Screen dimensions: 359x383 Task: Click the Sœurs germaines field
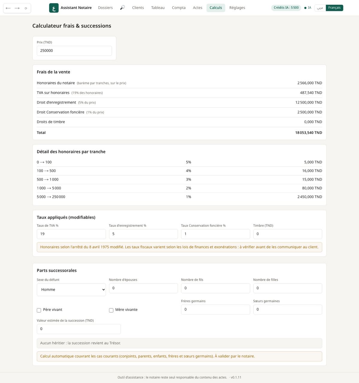(x=287, y=309)
